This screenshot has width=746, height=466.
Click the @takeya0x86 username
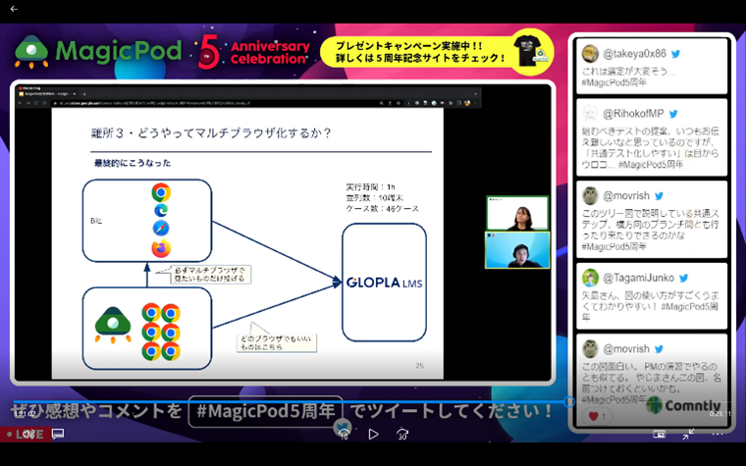(635, 54)
